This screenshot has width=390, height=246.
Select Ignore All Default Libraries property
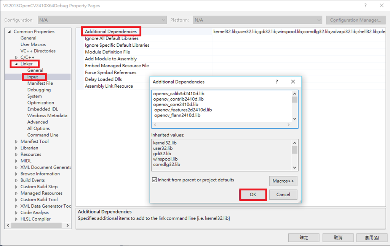(x=112, y=38)
